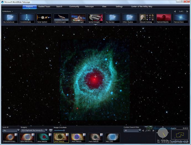
Task: Go to next collections page arrow
Action: (x=187, y=11)
